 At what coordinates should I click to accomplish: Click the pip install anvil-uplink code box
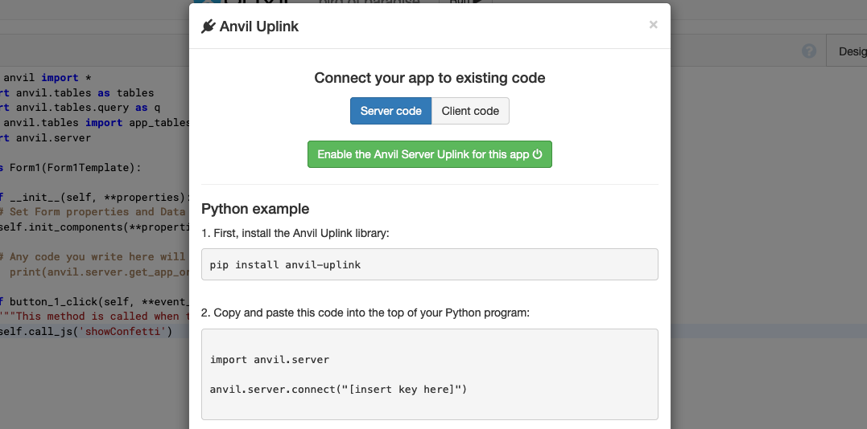click(430, 264)
